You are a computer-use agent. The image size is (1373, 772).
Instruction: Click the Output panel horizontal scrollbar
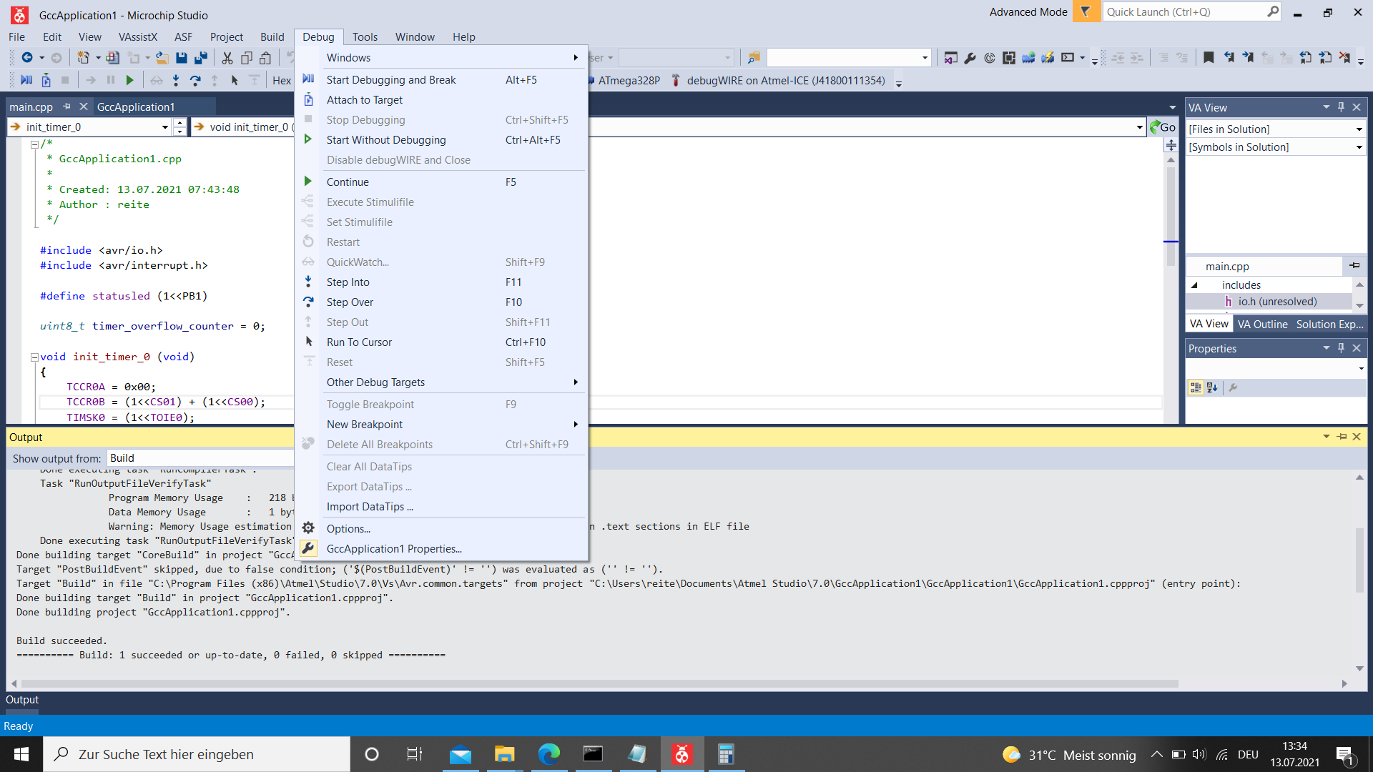(599, 683)
